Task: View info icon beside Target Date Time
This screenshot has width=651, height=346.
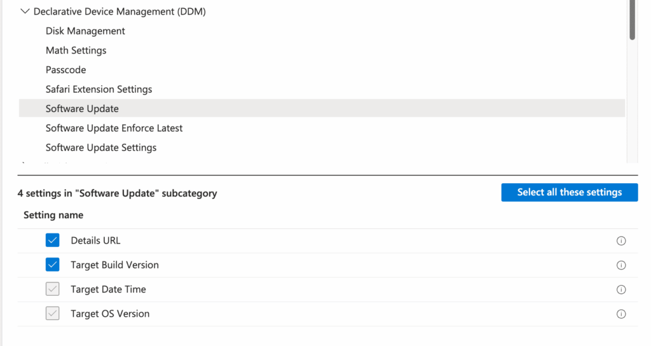Action: pos(621,289)
